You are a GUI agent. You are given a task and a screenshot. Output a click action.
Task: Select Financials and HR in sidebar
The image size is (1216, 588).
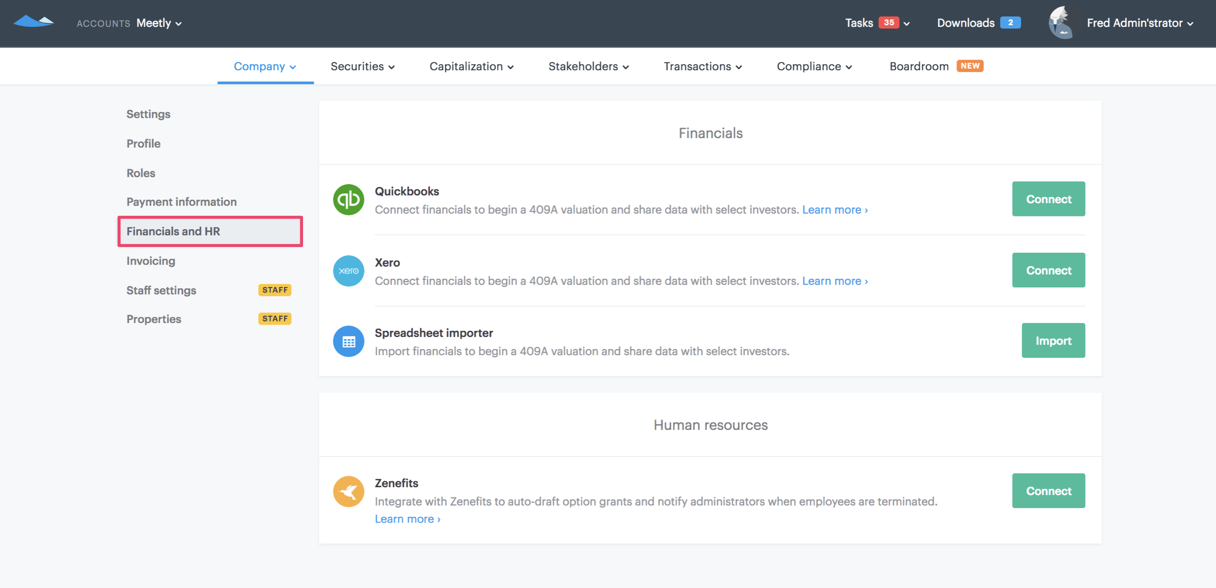click(210, 231)
